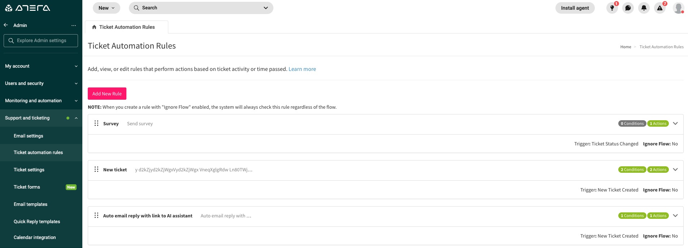Open the notifications bell
Screen dimensions: 688x248
point(644,8)
